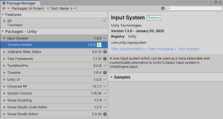Image resolution: width=223 pixels, height=119 pixels.
Task: Select the 2D feature set row
Action: (x=54, y=23)
